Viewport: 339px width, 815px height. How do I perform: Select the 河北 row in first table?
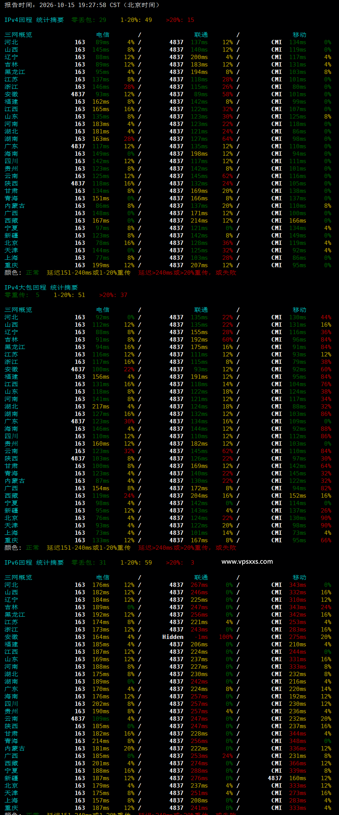(x=168, y=42)
